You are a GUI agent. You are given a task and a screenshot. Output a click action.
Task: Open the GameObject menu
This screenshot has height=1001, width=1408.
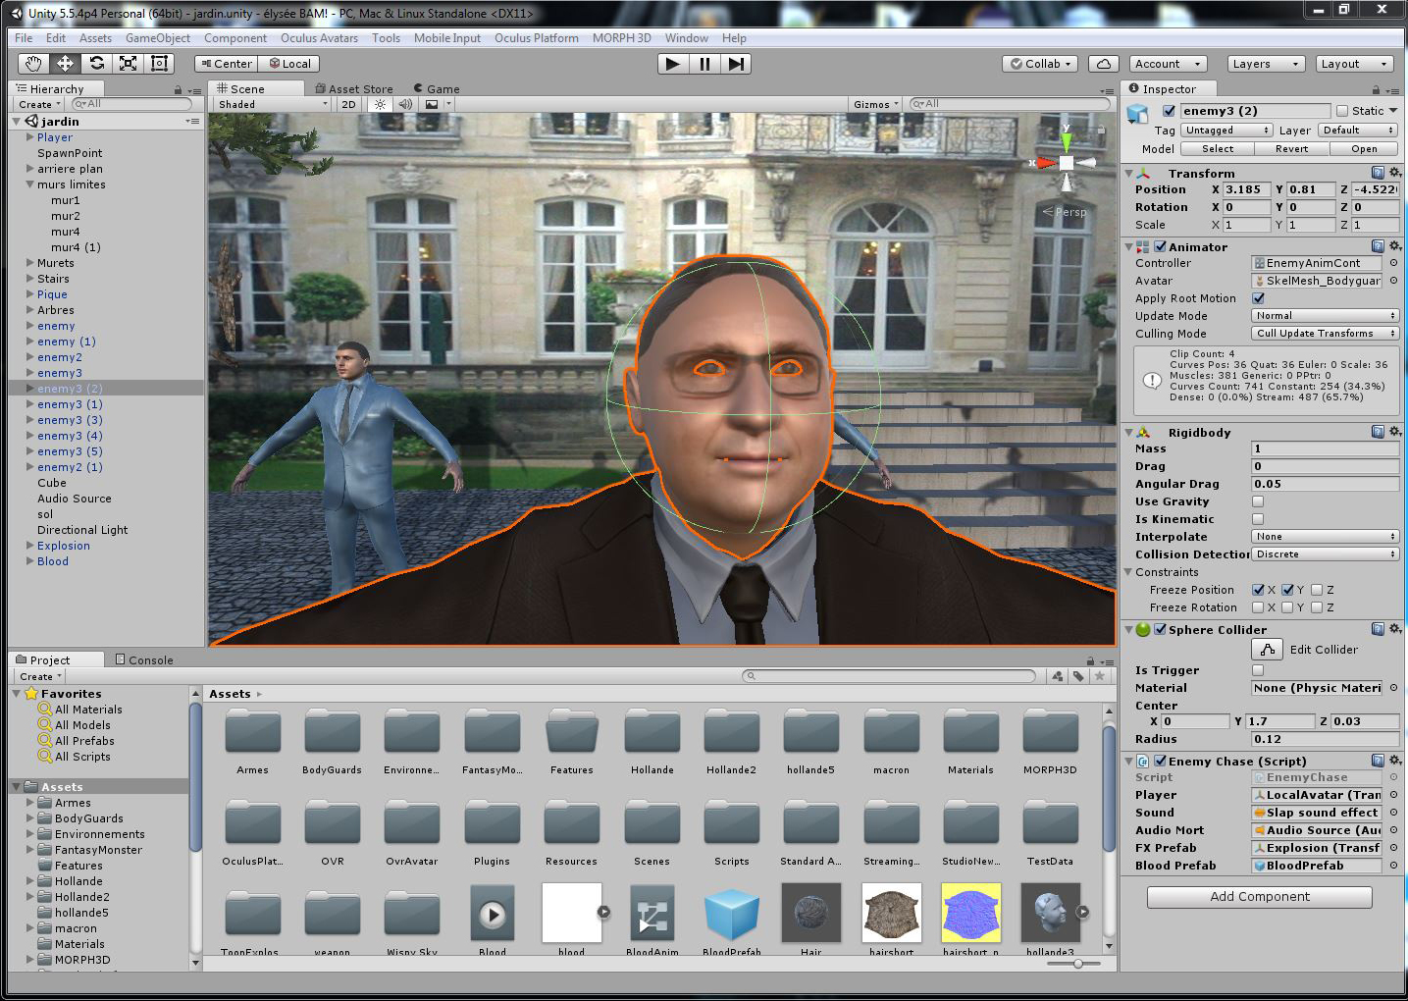coord(157,38)
